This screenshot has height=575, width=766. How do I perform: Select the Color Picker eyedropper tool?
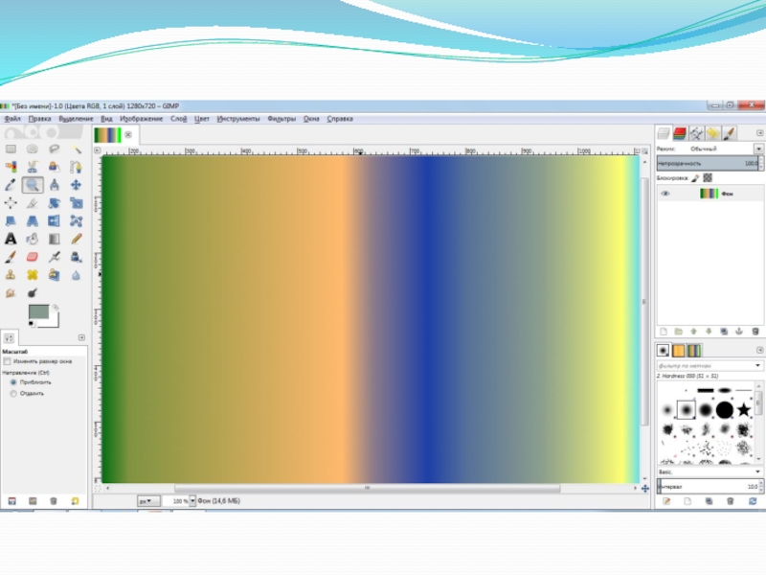coord(11,185)
